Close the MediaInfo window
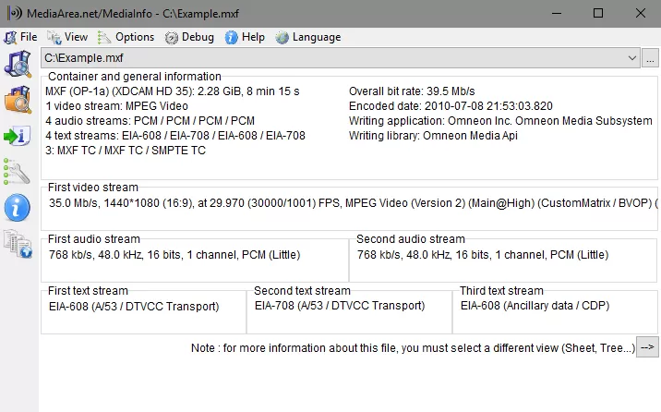The width and height of the screenshot is (661, 412). [640, 13]
